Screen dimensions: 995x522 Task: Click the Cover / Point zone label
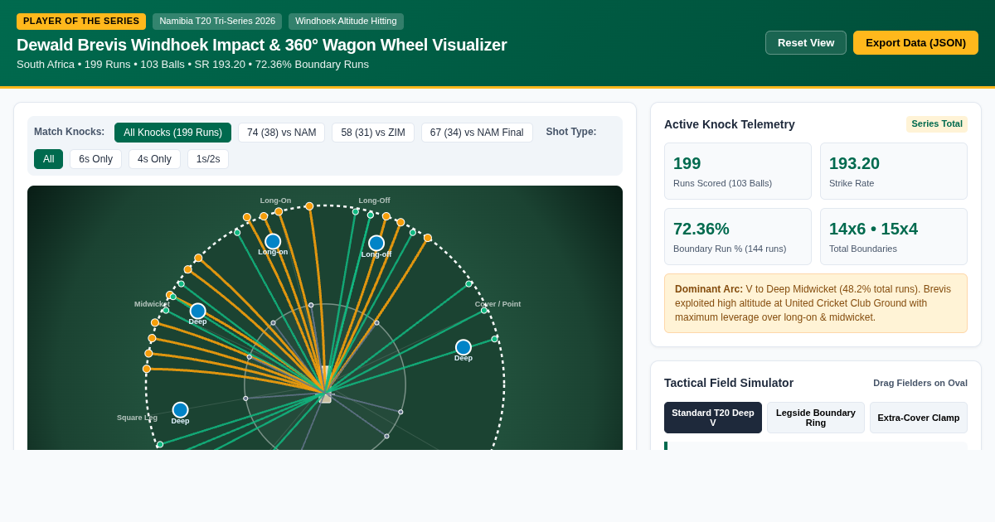498,304
